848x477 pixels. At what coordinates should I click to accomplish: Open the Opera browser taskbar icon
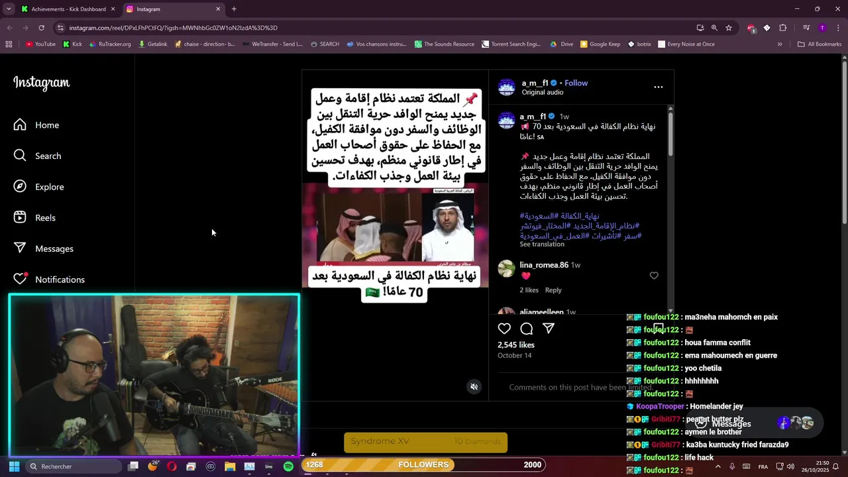point(172,466)
